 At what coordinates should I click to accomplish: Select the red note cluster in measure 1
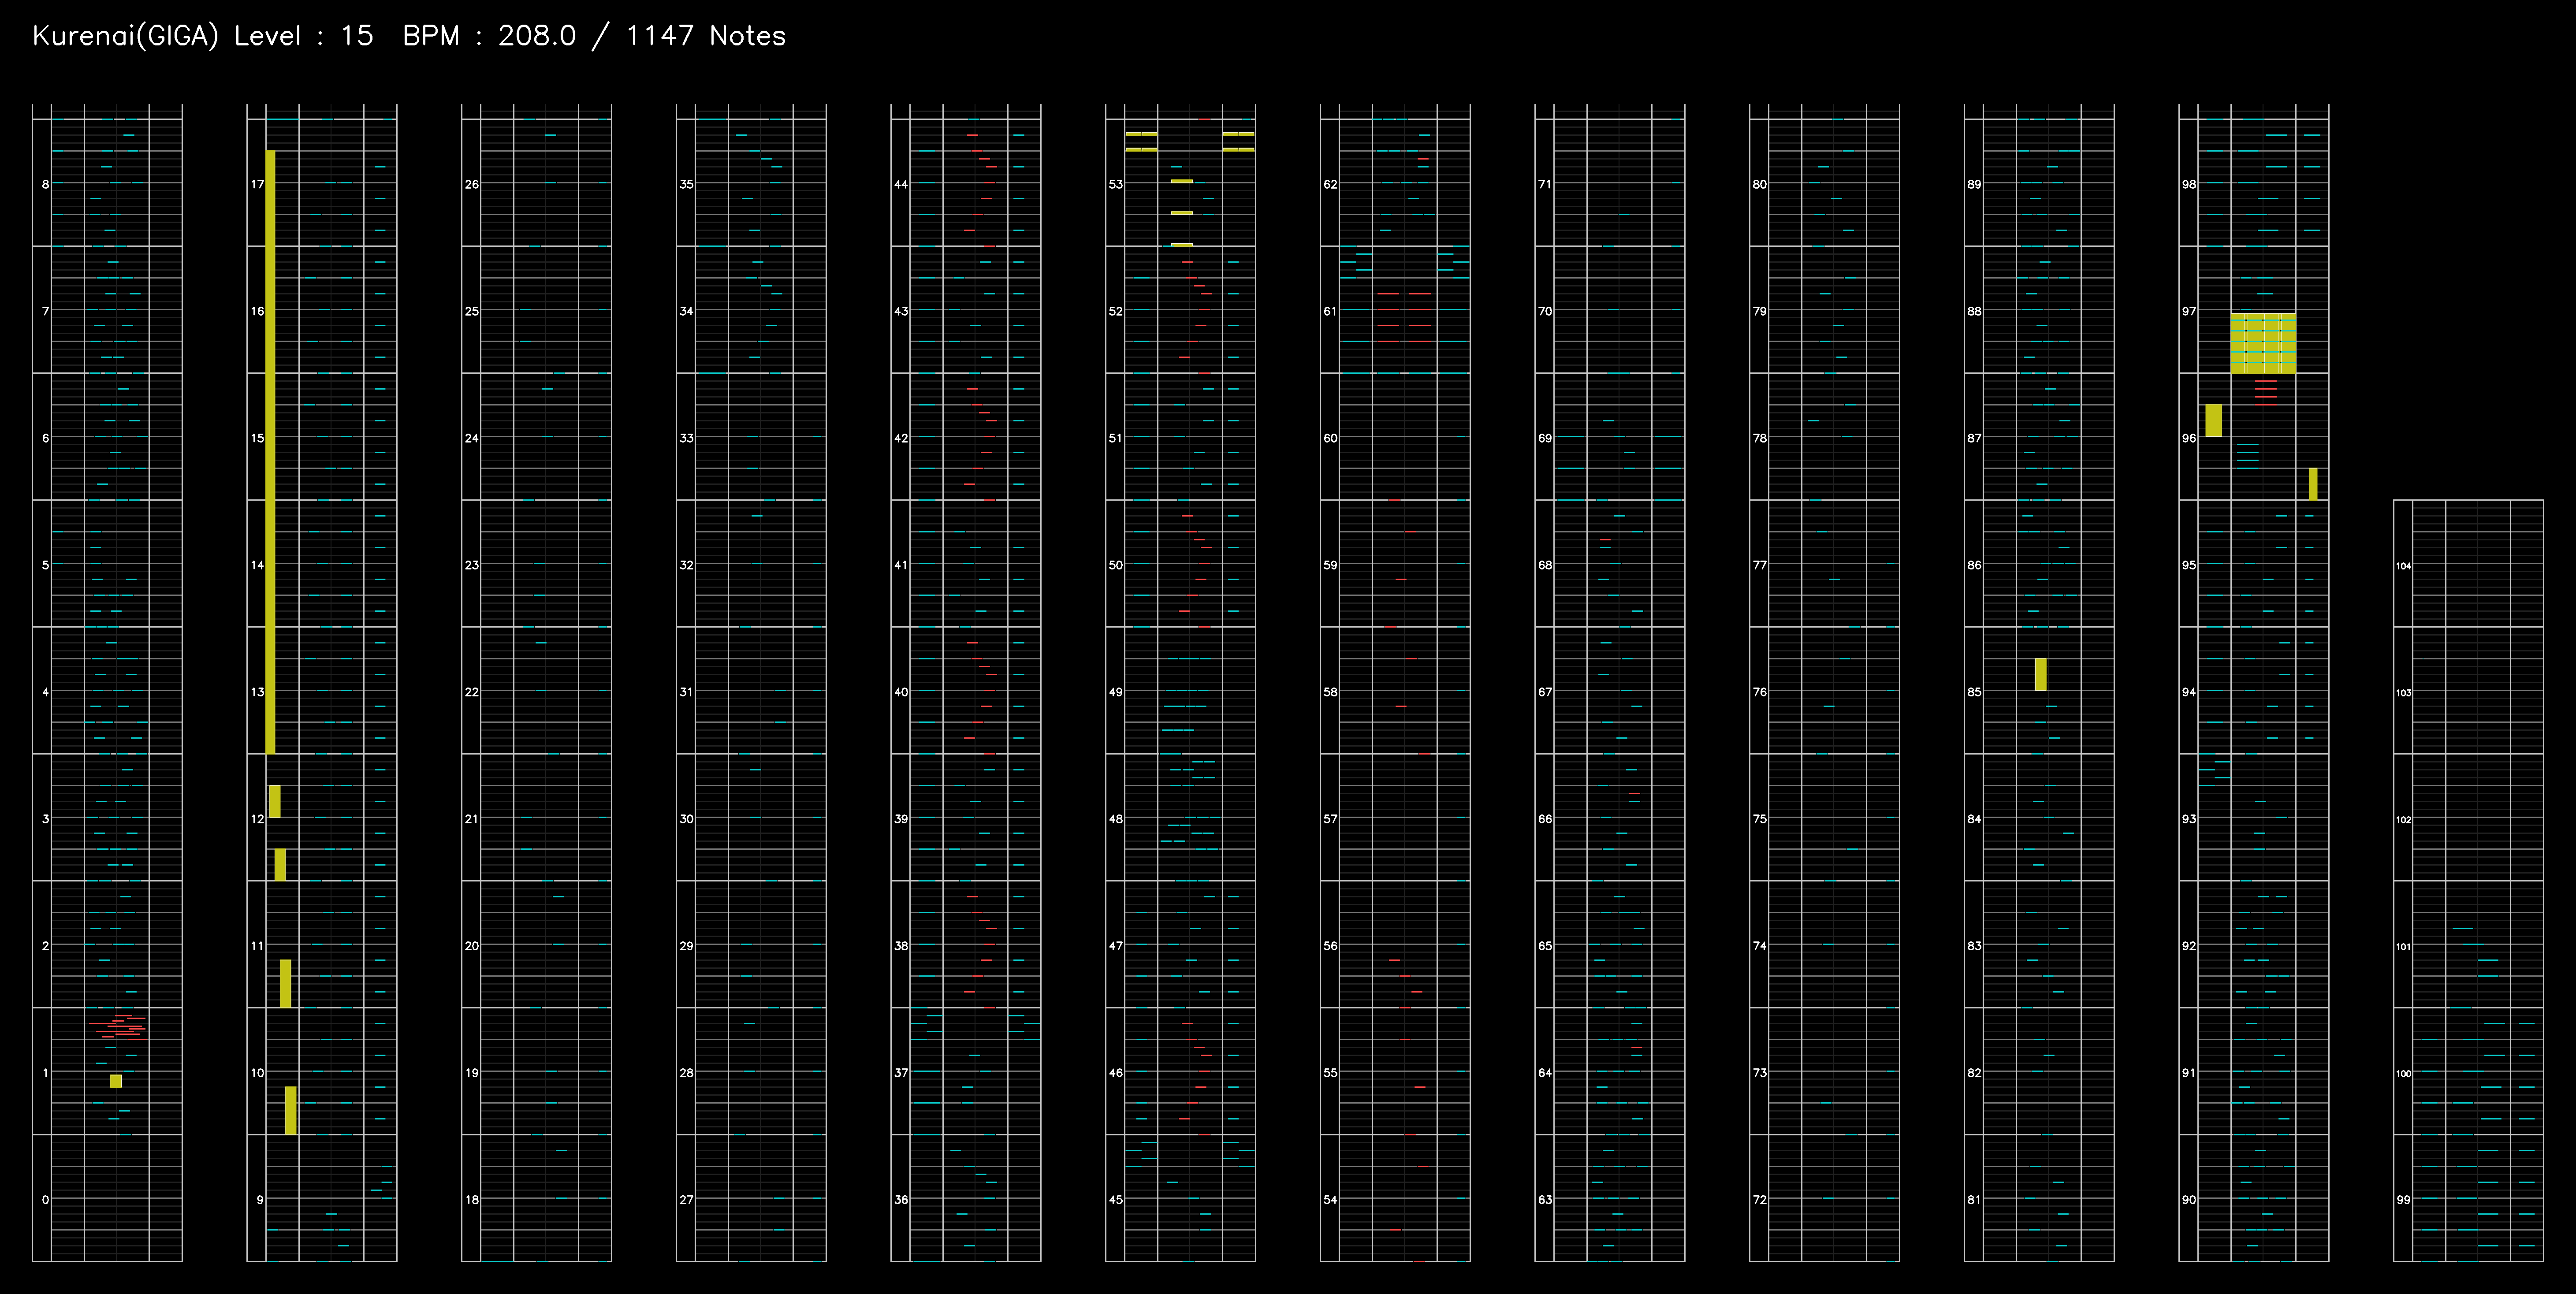[x=118, y=1027]
